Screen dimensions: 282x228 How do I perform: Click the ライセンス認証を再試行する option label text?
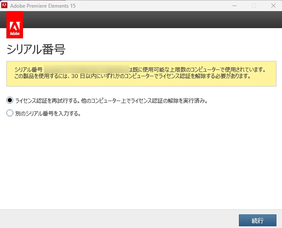tap(111, 101)
